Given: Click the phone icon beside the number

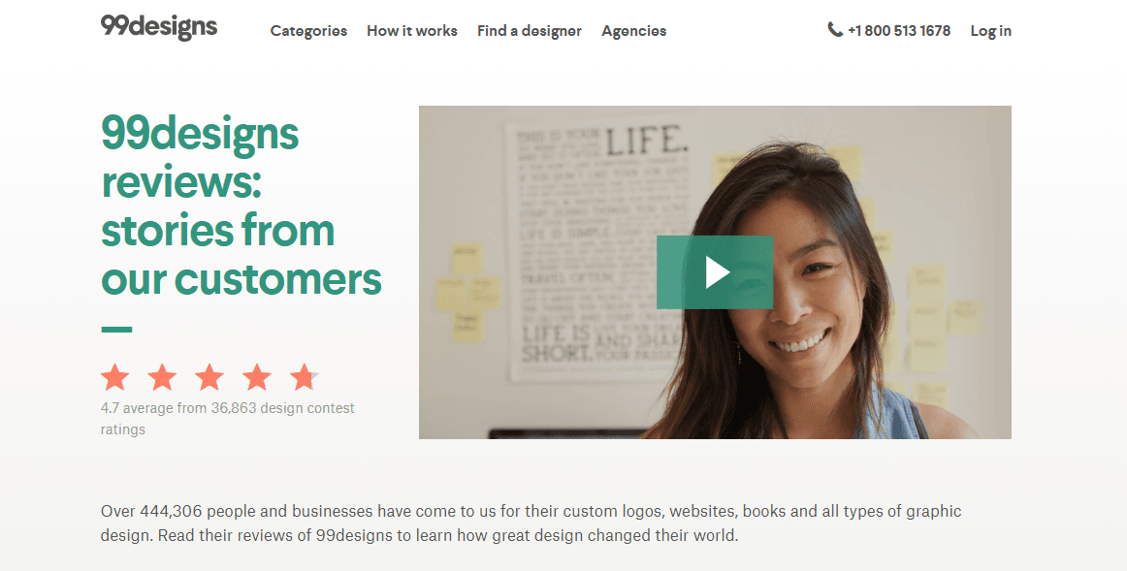Looking at the screenshot, I should point(835,29).
